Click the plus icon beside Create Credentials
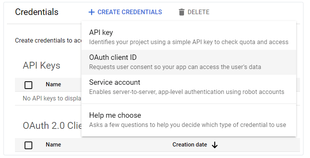 tap(91, 12)
